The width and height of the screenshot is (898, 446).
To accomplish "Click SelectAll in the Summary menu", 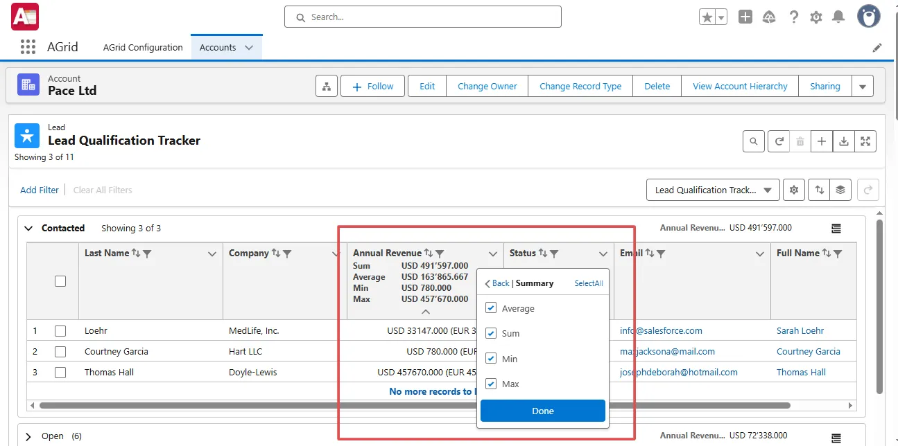I will [x=589, y=283].
